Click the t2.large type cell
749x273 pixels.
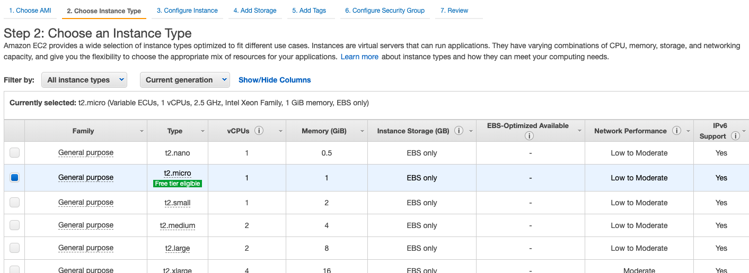[178, 248]
